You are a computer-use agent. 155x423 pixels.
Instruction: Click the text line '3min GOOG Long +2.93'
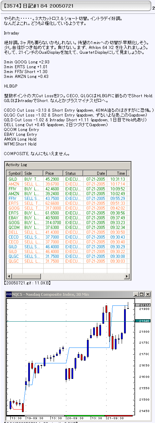(27, 62)
